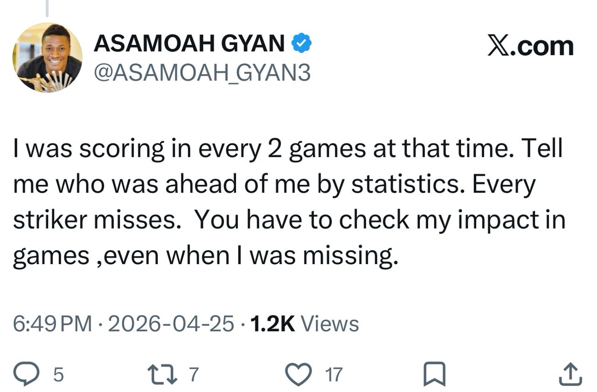
Task: Click the thread connector line above the avatar
Action: click(47, 8)
